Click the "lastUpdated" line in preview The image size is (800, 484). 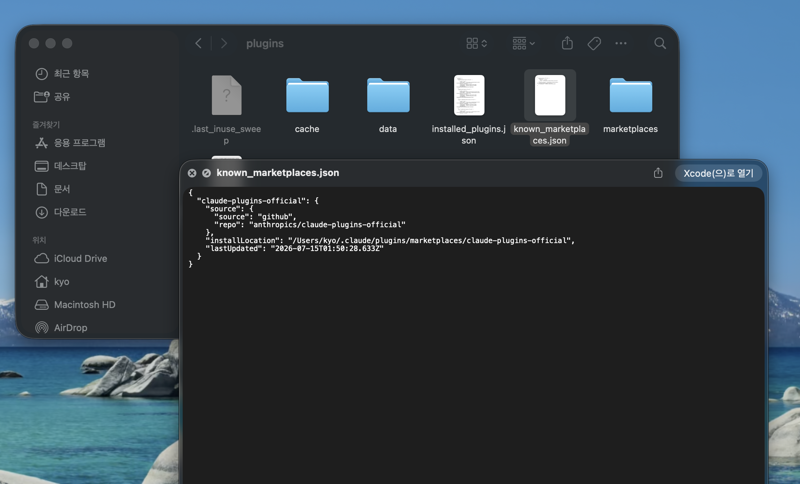click(295, 248)
